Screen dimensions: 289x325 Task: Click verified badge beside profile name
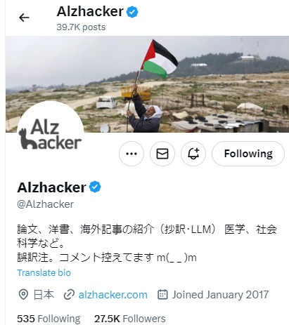[95, 187]
